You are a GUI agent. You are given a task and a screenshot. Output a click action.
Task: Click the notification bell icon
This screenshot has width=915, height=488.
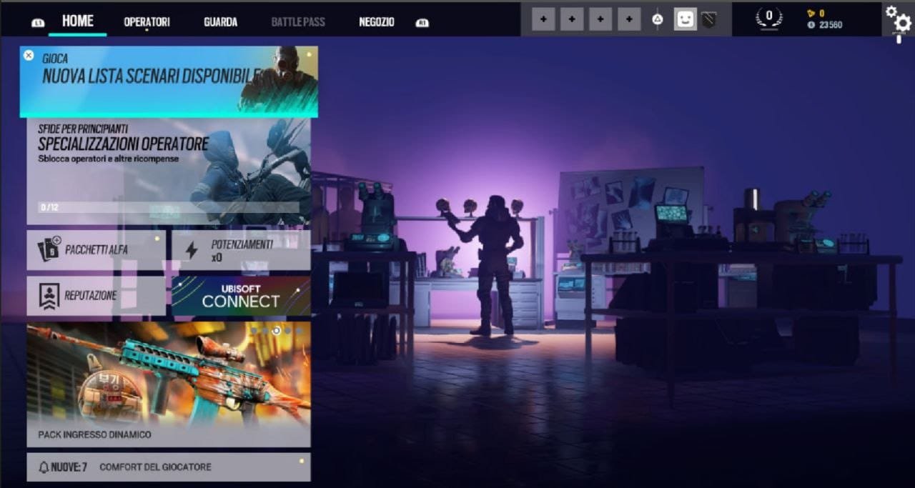pos(44,467)
